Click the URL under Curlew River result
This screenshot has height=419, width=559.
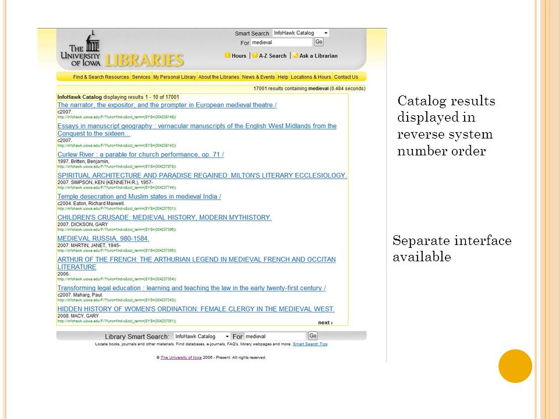(116, 166)
